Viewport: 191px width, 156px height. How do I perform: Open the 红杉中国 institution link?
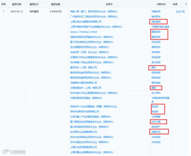[156, 122]
